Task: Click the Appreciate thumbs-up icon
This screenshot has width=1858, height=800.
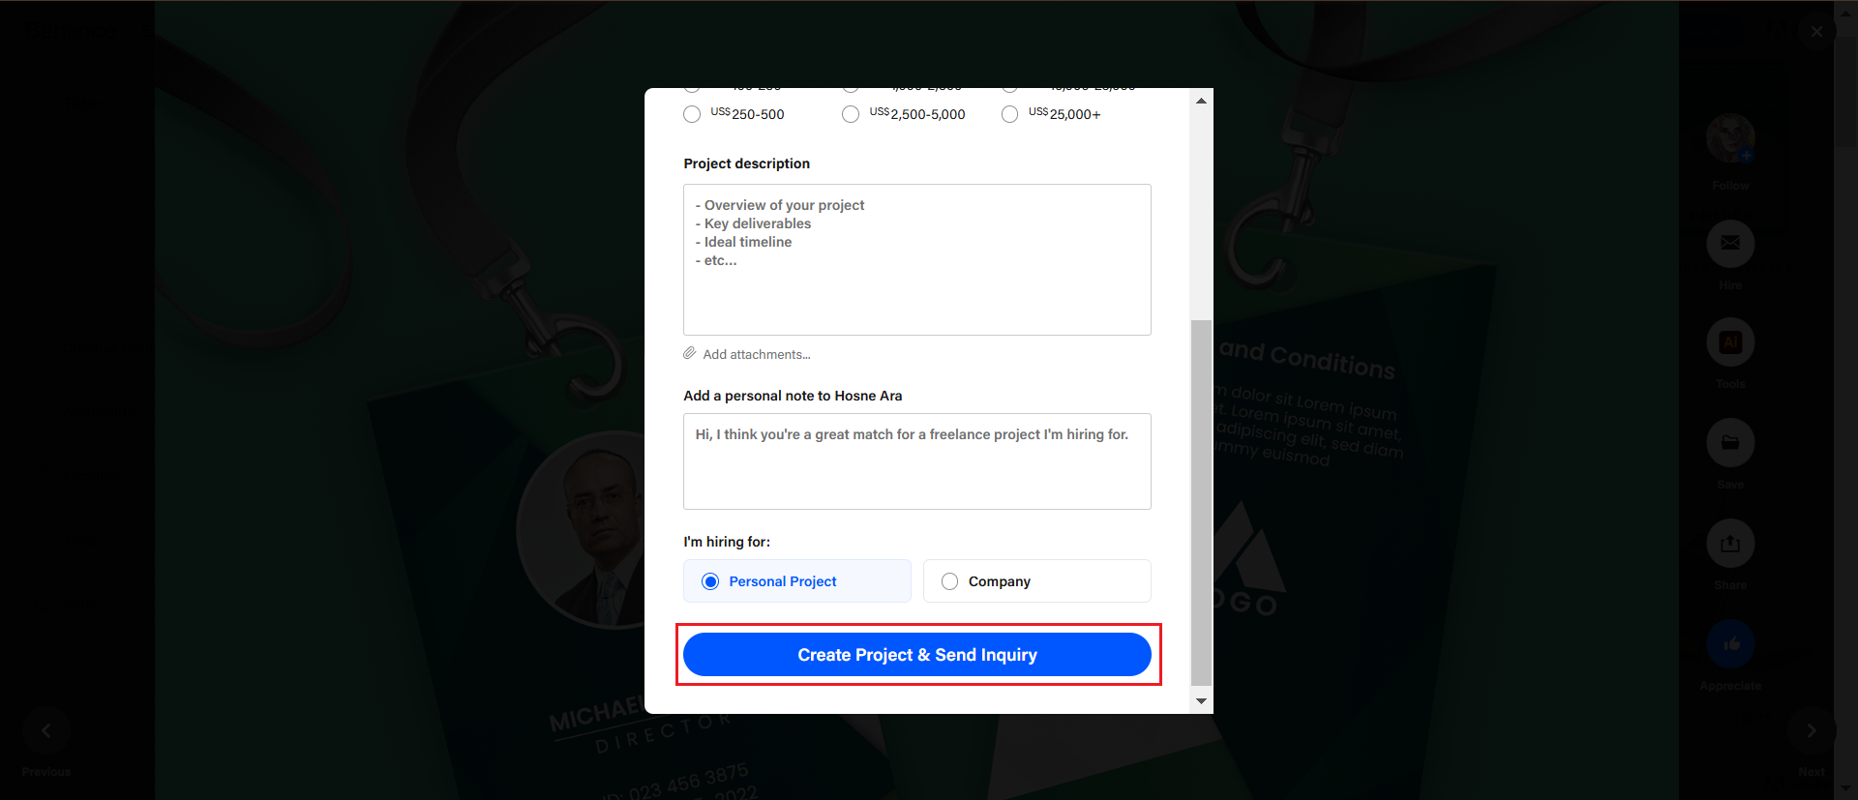Action: pyautogui.click(x=1730, y=643)
